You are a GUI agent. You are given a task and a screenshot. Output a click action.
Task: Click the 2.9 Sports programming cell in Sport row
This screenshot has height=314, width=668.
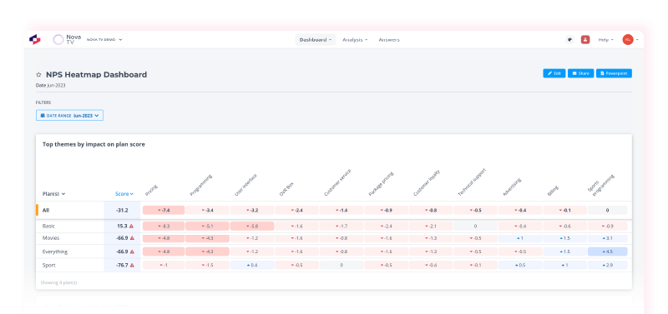[608, 266]
